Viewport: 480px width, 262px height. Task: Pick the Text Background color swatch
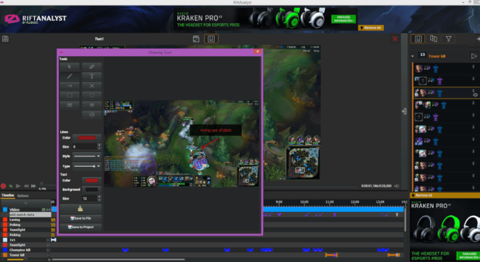(91, 189)
